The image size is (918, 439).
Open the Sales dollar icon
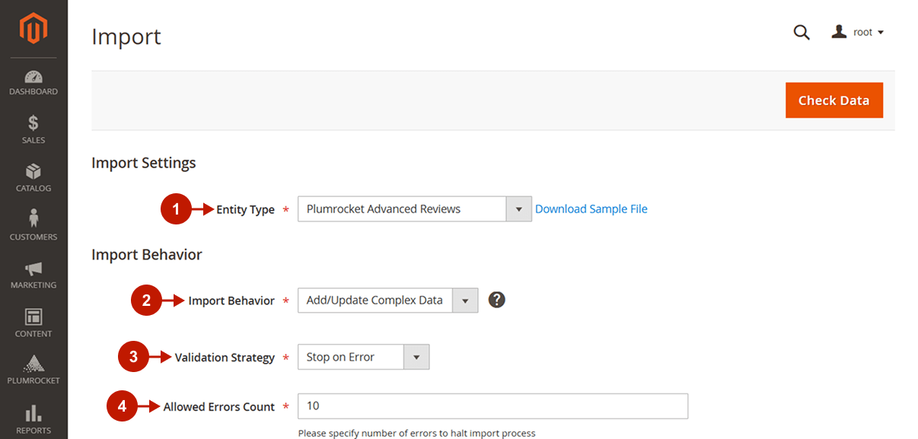pyautogui.click(x=33, y=123)
